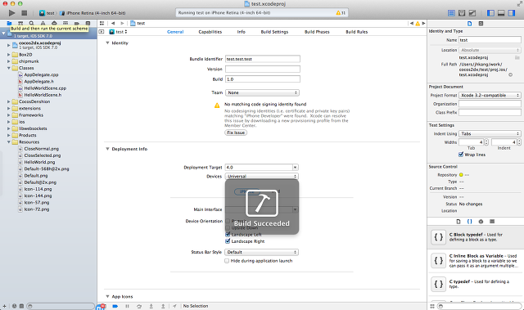
Task: Click the Bundle Identifier field
Action: pyautogui.click(x=263, y=59)
